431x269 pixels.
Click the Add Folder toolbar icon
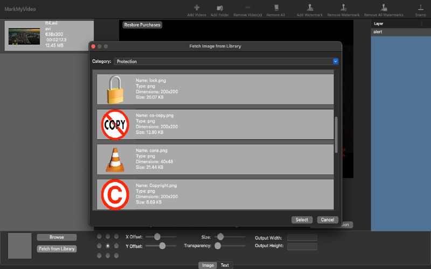tap(220, 8)
